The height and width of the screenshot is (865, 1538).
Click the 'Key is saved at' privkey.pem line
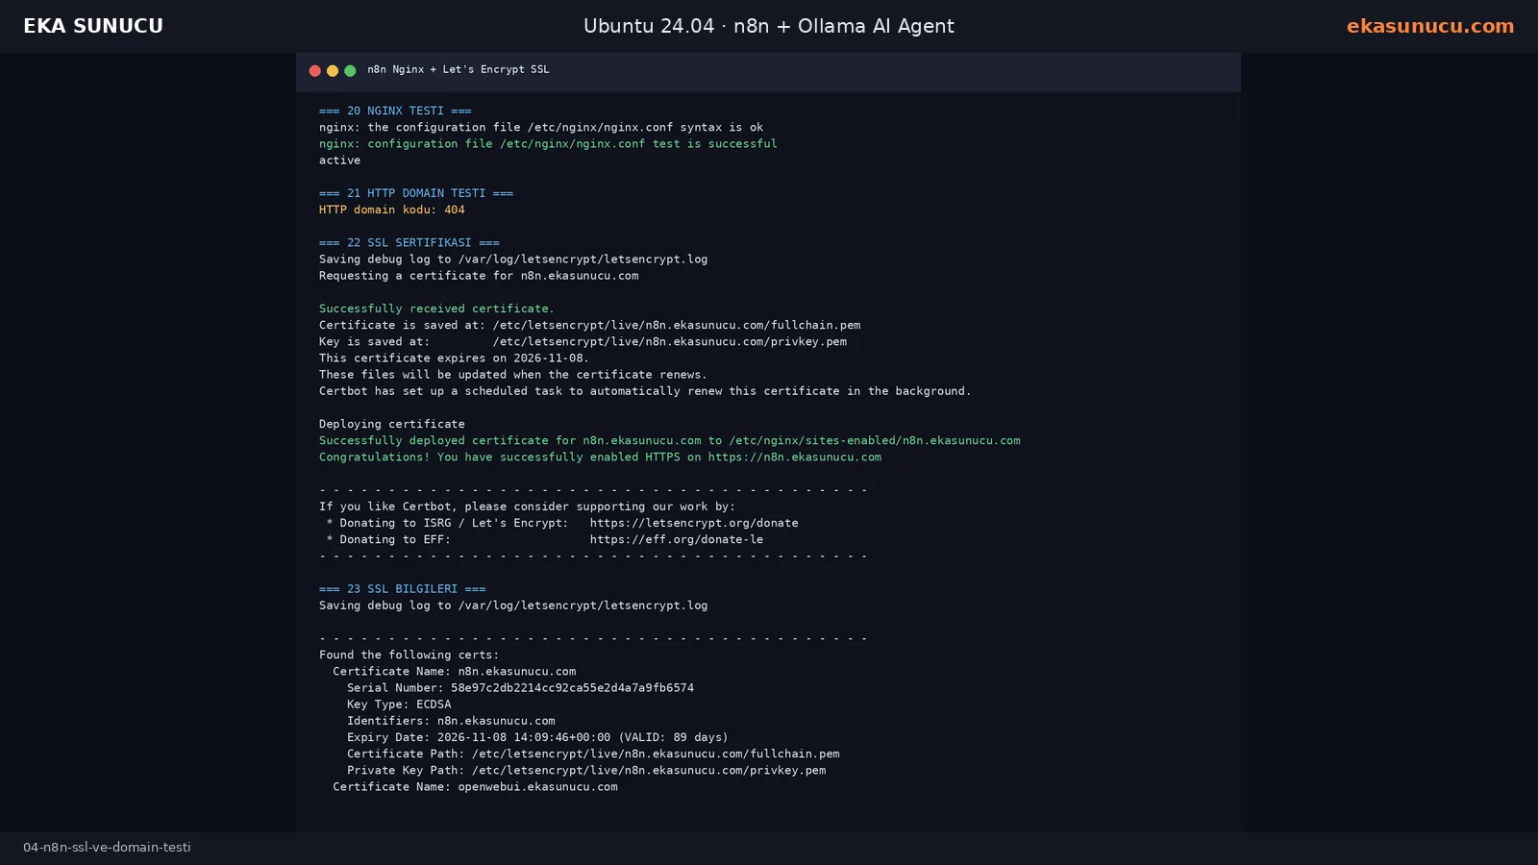(583, 341)
